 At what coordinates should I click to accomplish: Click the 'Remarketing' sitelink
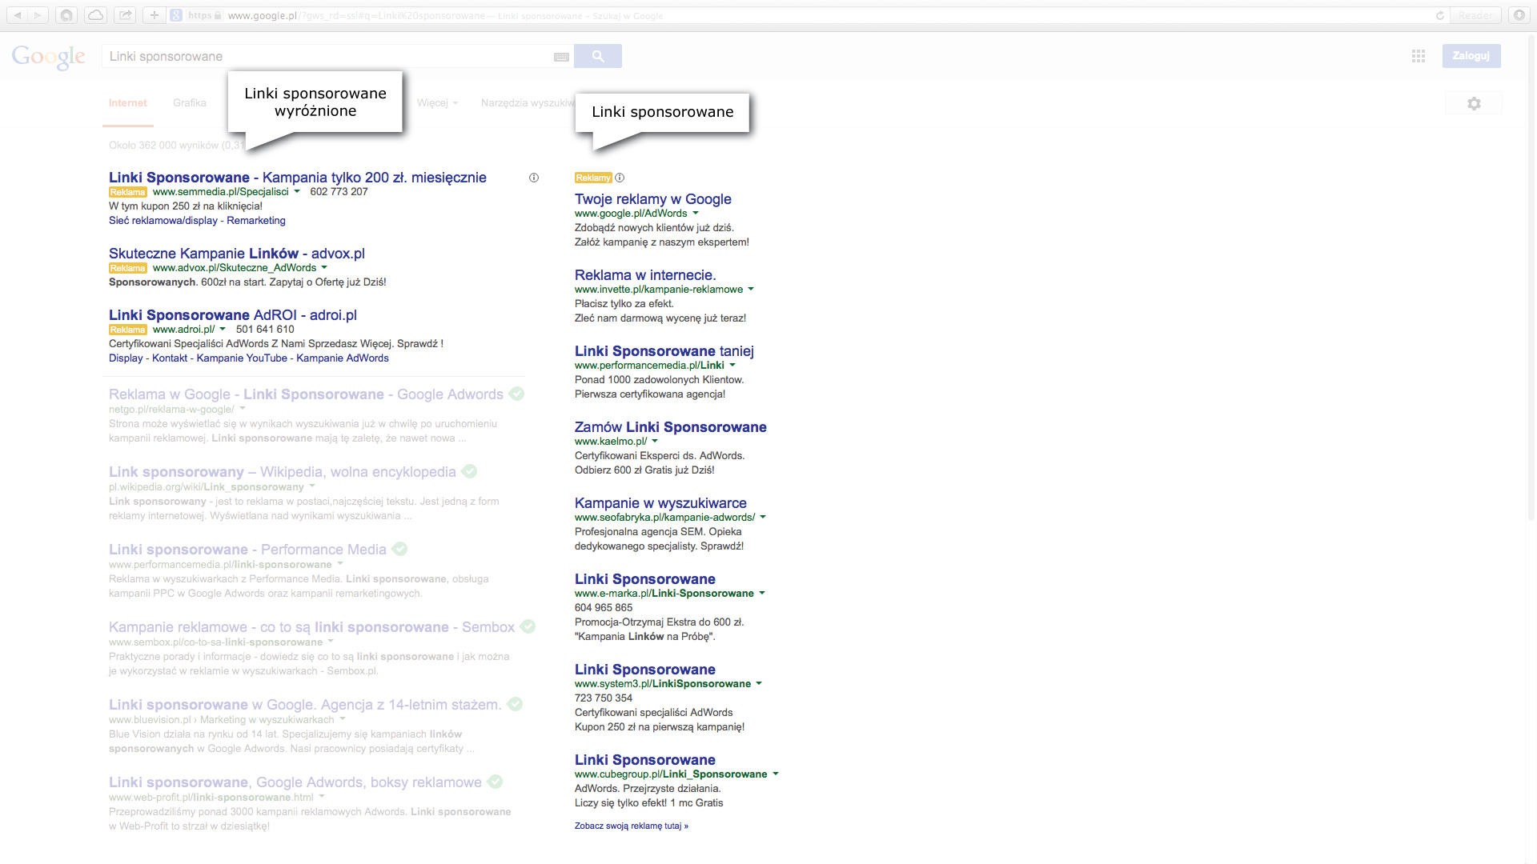click(x=256, y=221)
